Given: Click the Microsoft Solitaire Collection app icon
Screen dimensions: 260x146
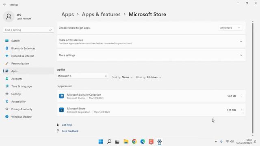Looking at the screenshot, I should click(61, 96).
